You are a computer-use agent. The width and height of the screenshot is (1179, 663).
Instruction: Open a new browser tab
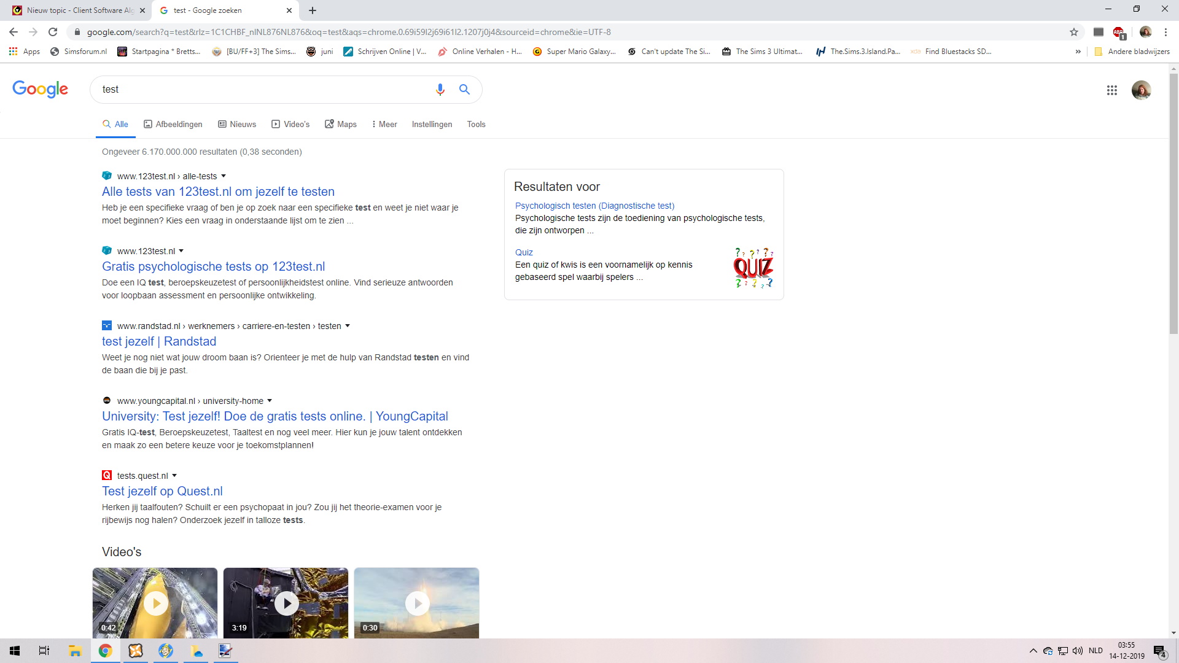(313, 10)
